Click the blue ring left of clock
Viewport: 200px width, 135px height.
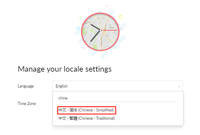pyautogui.click(x=78, y=28)
